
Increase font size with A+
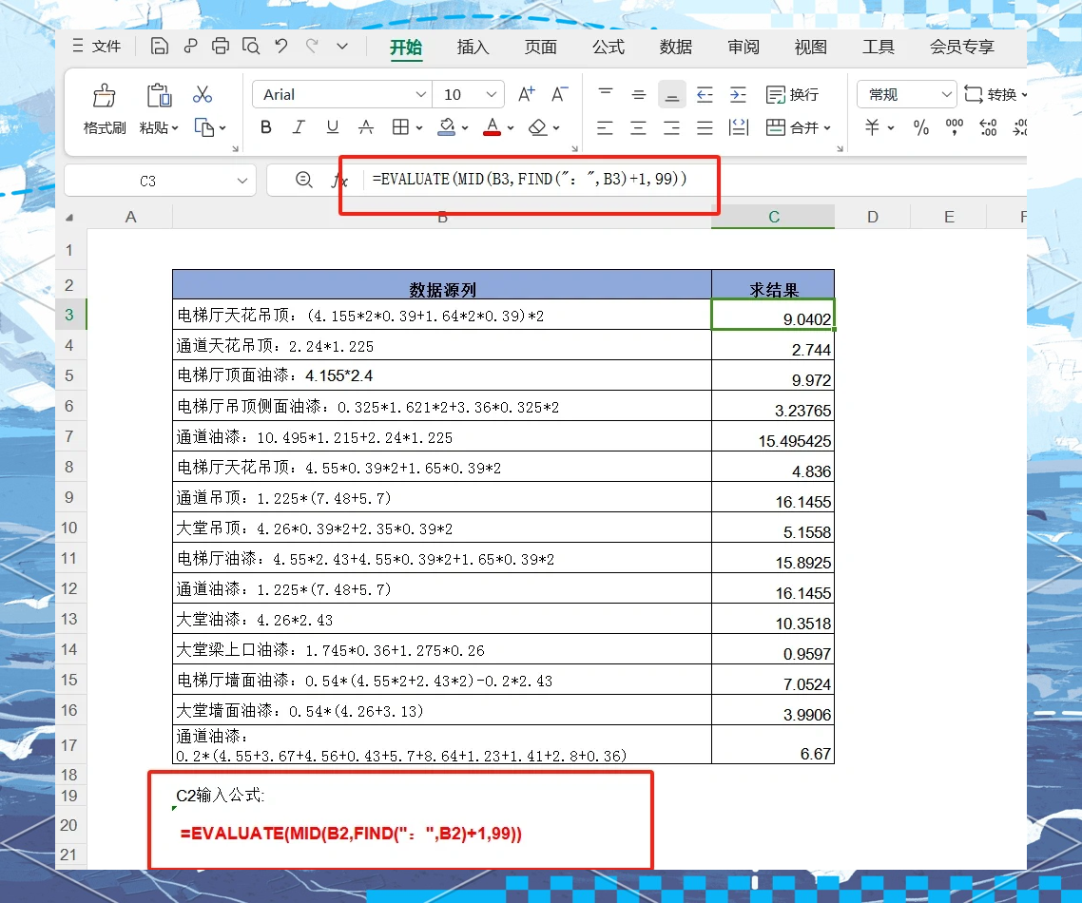[x=527, y=94]
